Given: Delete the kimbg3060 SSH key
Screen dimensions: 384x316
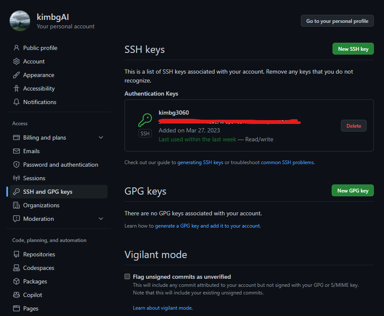Looking at the screenshot, I should 354,126.
